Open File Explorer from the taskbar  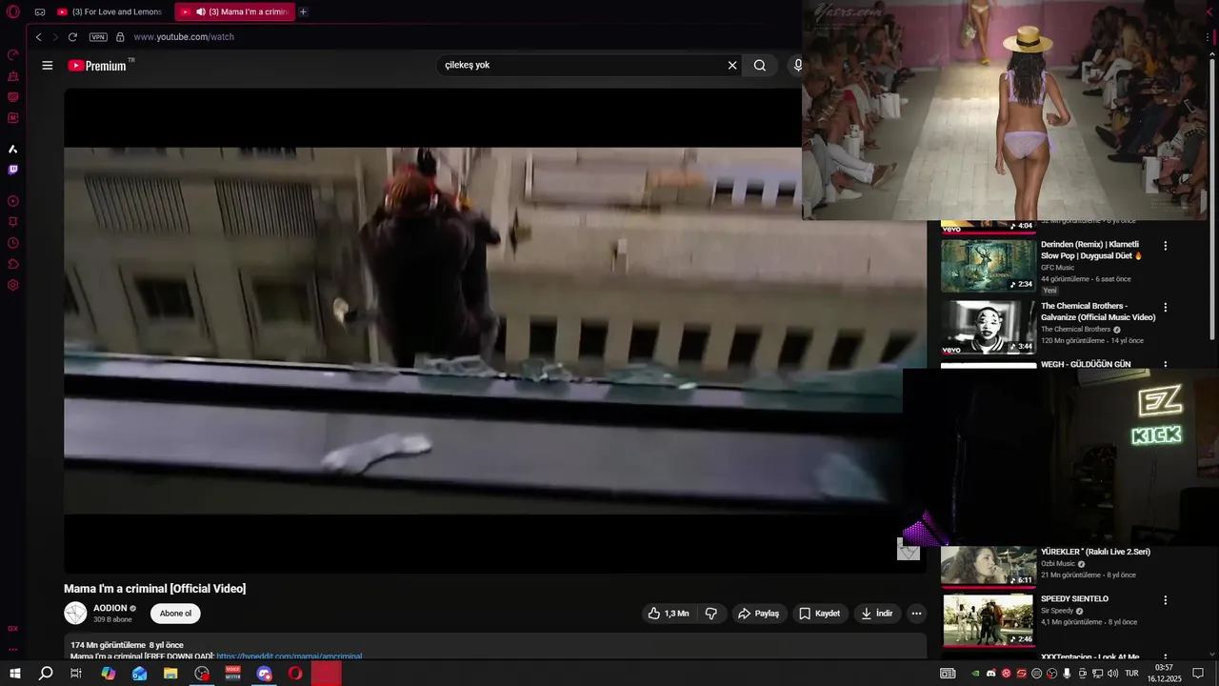coord(170,674)
